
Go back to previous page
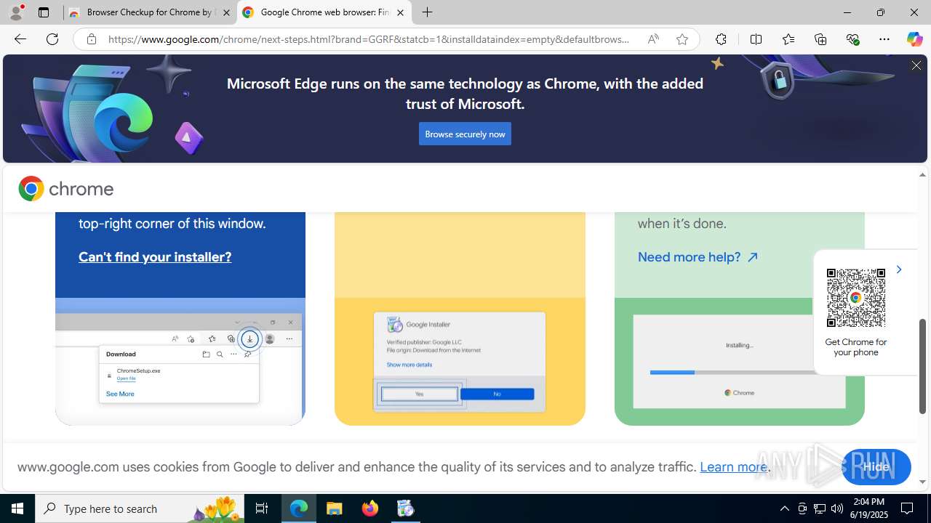point(20,39)
